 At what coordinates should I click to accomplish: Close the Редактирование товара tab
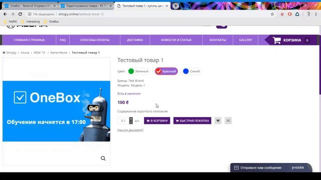[111, 6]
